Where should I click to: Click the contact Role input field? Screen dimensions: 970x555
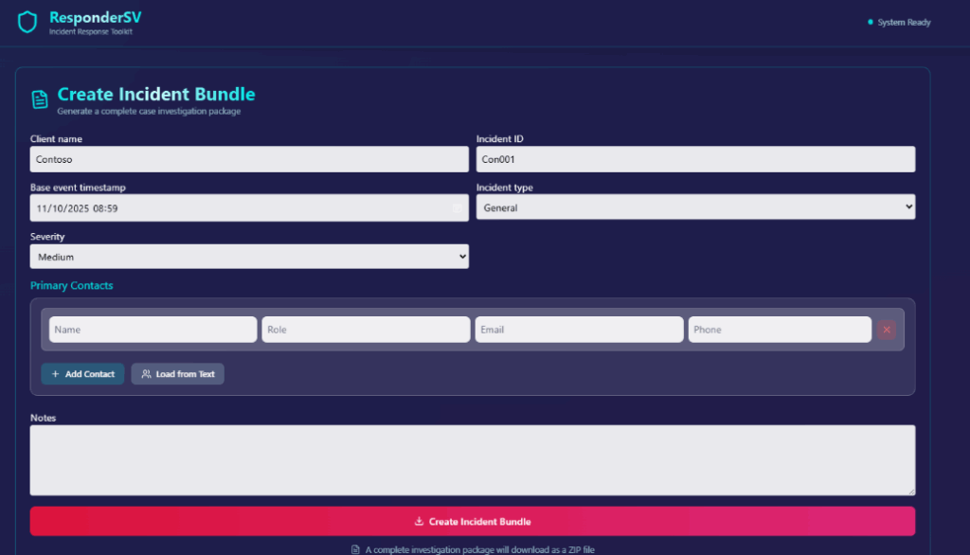(366, 330)
